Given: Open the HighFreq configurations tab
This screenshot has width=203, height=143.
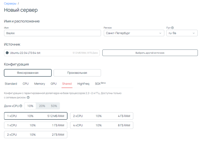Looking at the screenshot, I should point(83,84).
